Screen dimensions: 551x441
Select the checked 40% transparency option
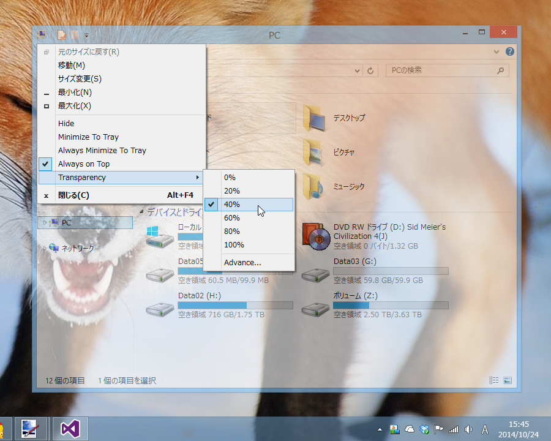point(249,205)
